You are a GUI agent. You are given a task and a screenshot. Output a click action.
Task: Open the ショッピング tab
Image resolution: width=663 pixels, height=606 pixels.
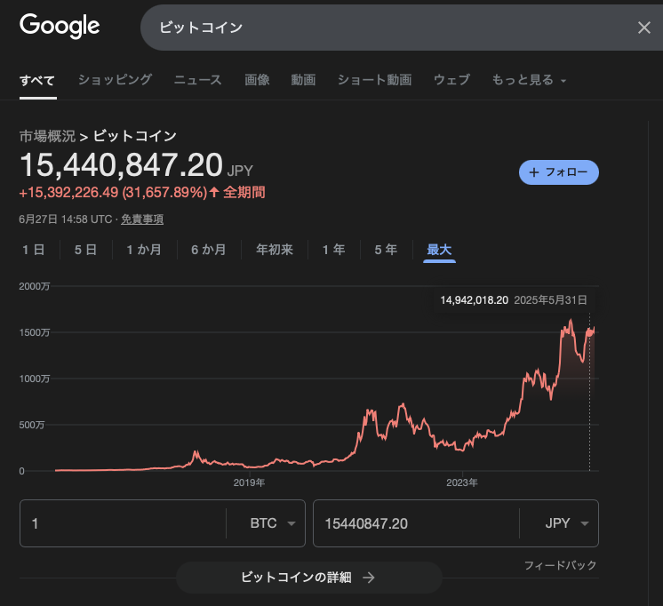tap(115, 80)
